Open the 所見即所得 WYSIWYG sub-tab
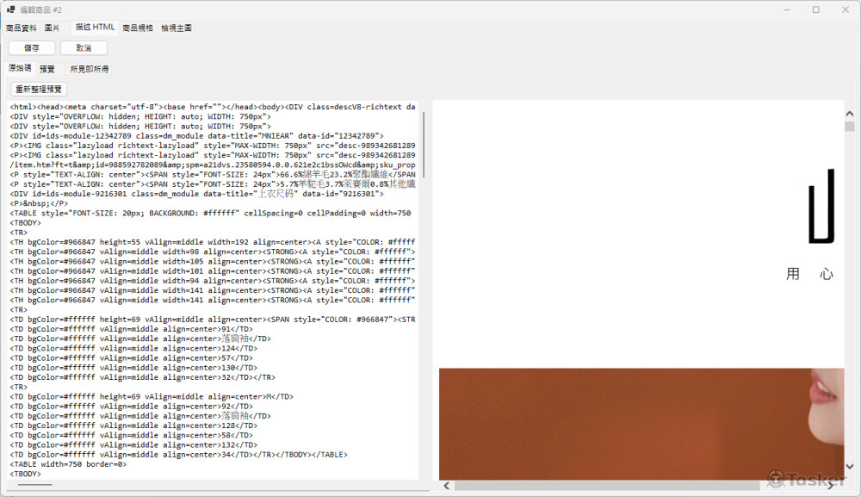Image resolution: width=861 pixels, height=497 pixels. pyautogui.click(x=90, y=69)
